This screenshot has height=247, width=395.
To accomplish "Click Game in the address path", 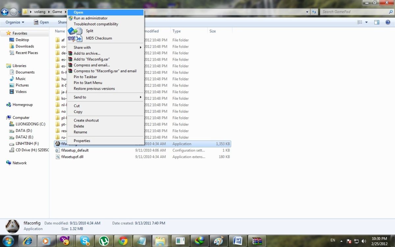I will click(x=57, y=12).
